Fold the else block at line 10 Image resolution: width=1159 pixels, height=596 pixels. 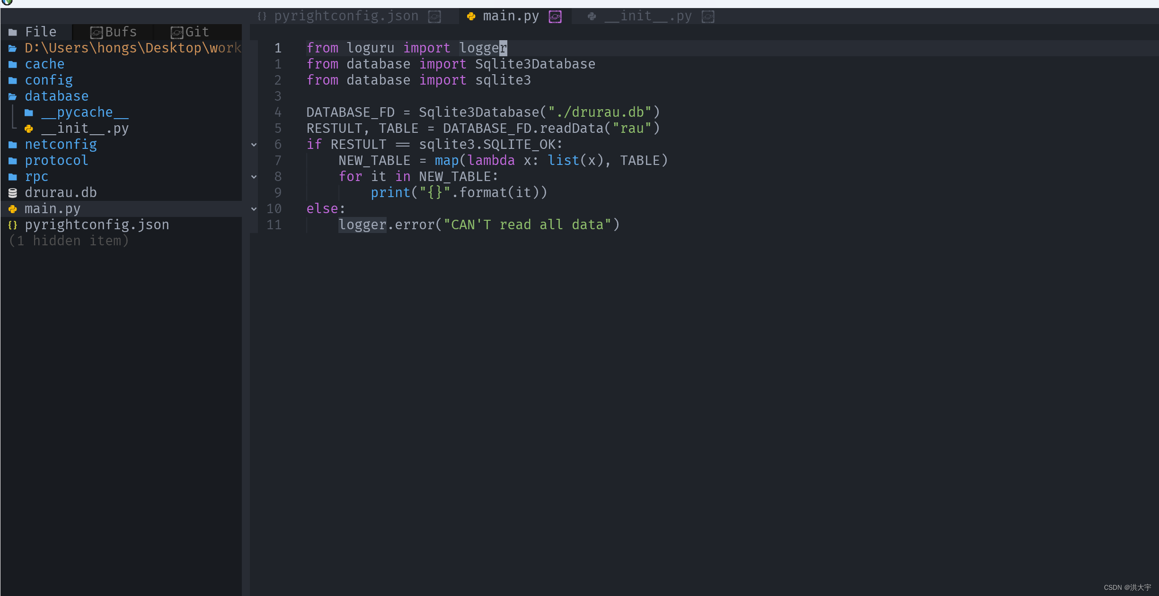click(x=254, y=209)
